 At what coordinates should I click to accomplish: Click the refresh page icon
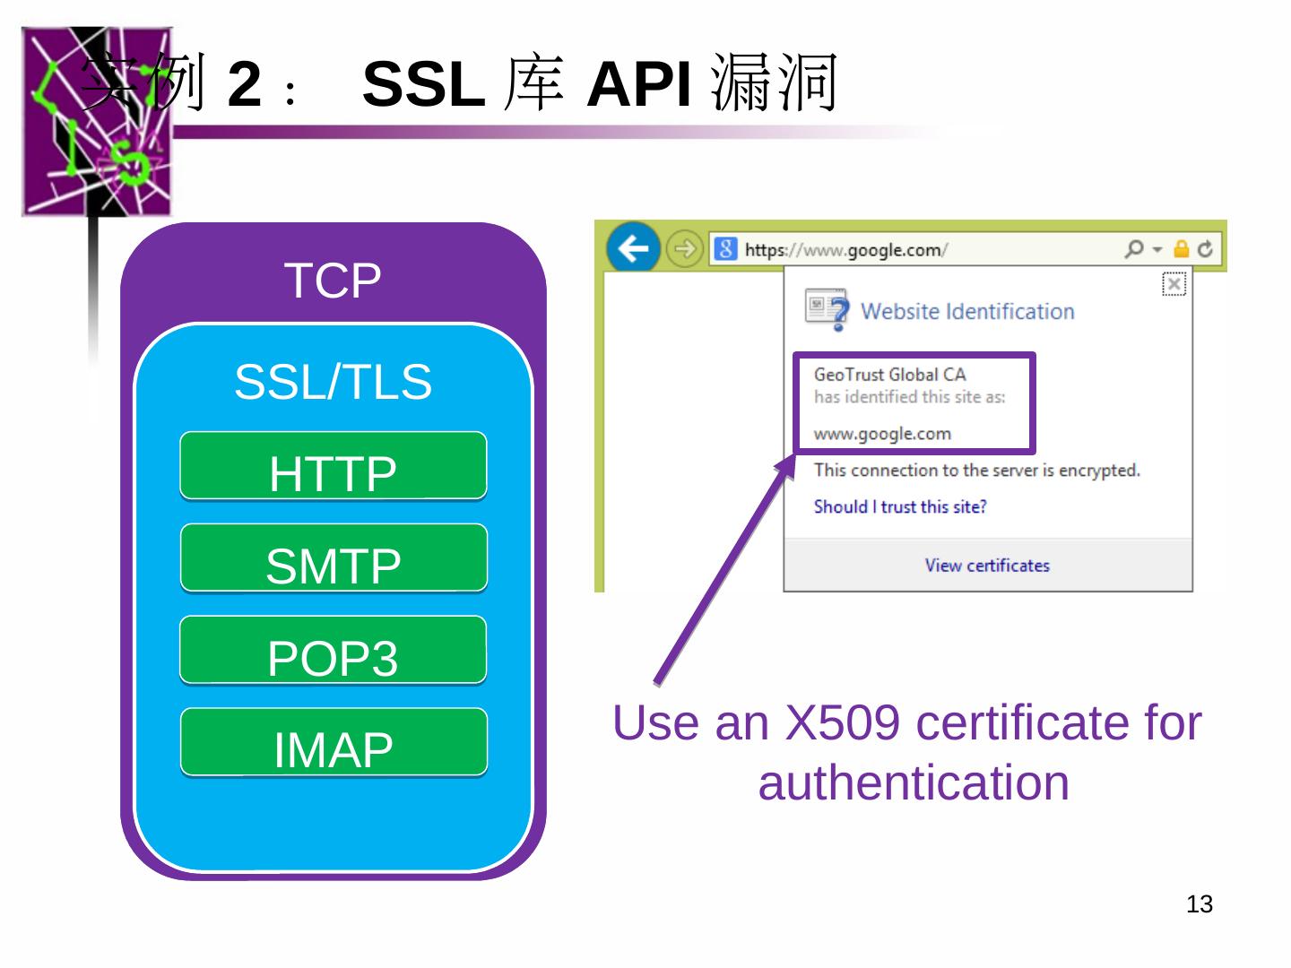[1205, 249]
